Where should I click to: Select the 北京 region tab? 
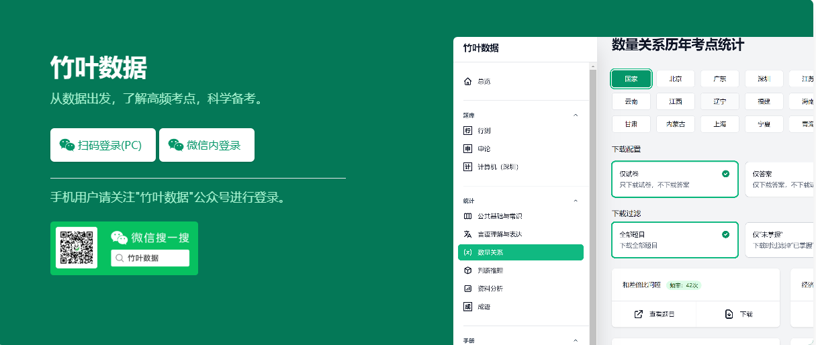pos(676,79)
